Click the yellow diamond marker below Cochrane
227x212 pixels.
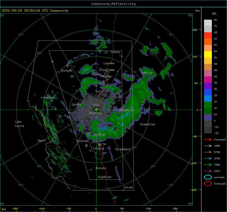[x=87, y=146]
